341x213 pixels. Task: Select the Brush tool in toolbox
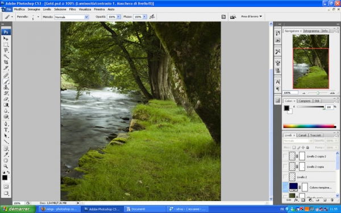[x=6, y=81]
